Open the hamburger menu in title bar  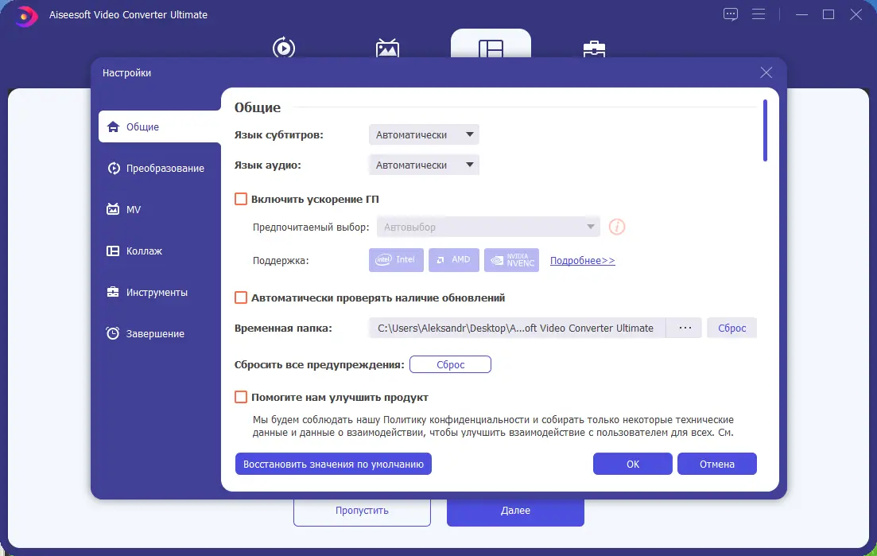759,14
